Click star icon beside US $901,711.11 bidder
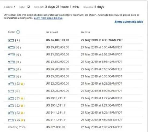 (x=22, y=98)
